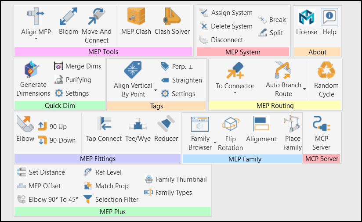The height and width of the screenshot is (222, 362).
Task: Run the Purifying tool
Action: (x=73, y=80)
